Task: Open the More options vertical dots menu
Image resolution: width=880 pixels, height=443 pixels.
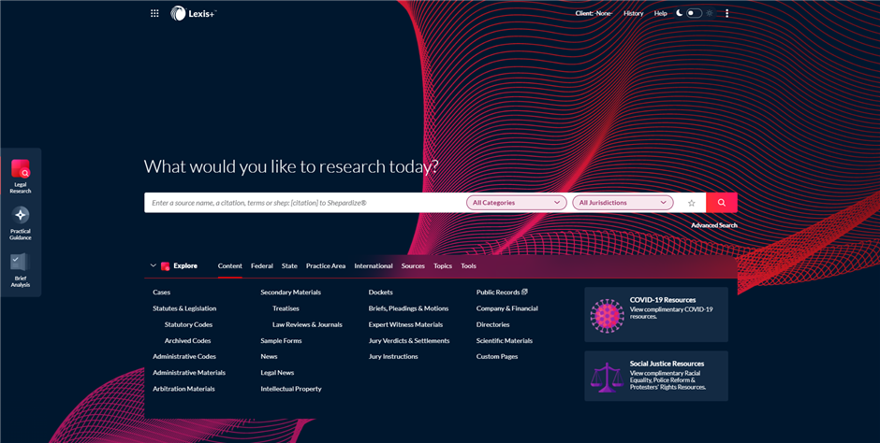Action: pos(726,13)
